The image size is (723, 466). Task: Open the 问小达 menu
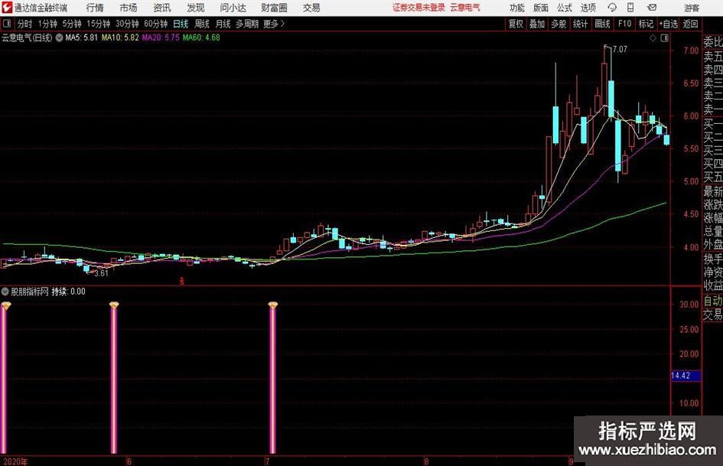pos(233,8)
